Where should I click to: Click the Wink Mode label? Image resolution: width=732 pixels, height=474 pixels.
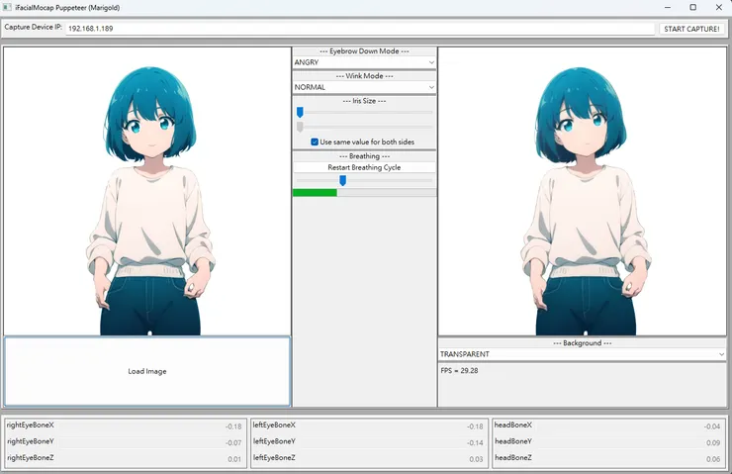point(364,76)
